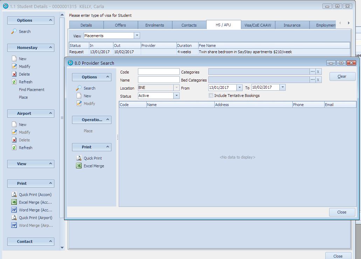The width and height of the screenshot is (361, 259).
Task: Click the Homestay Refresh icon
Action: pyautogui.click(x=14, y=82)
